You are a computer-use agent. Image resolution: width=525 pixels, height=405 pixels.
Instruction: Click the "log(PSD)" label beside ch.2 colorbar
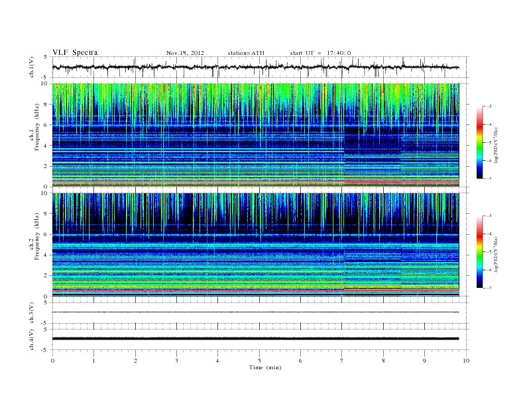tap(496, 254)
